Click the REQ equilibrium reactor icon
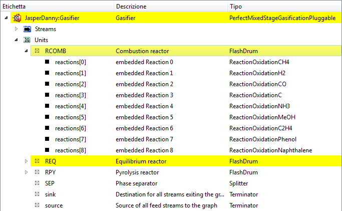 coord(37,161)
